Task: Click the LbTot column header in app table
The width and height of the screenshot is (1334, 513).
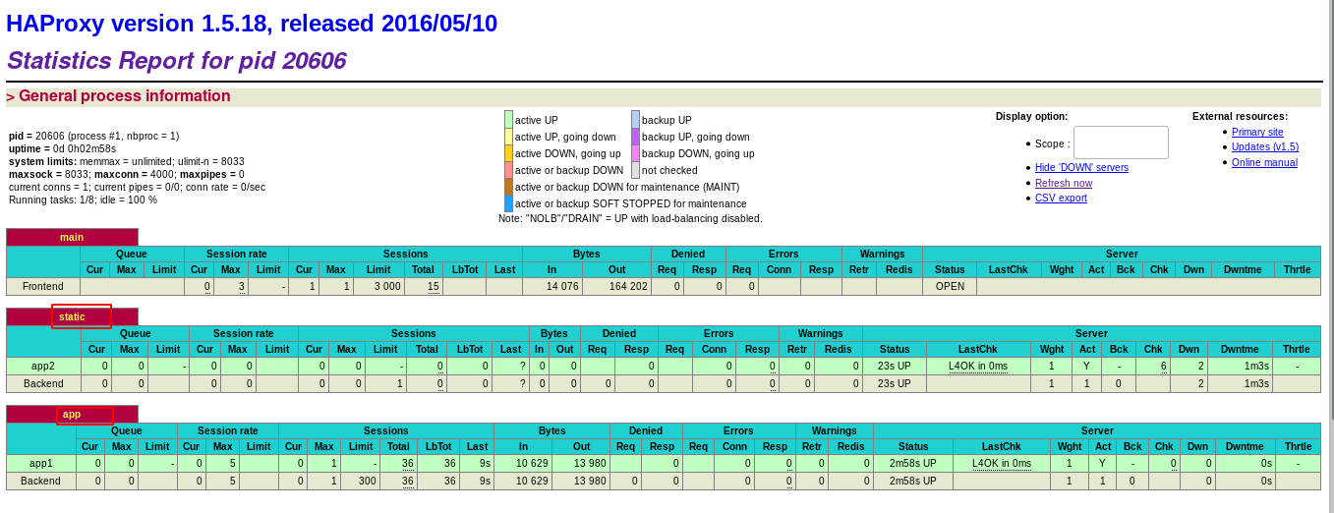Action: coord(438,446)
